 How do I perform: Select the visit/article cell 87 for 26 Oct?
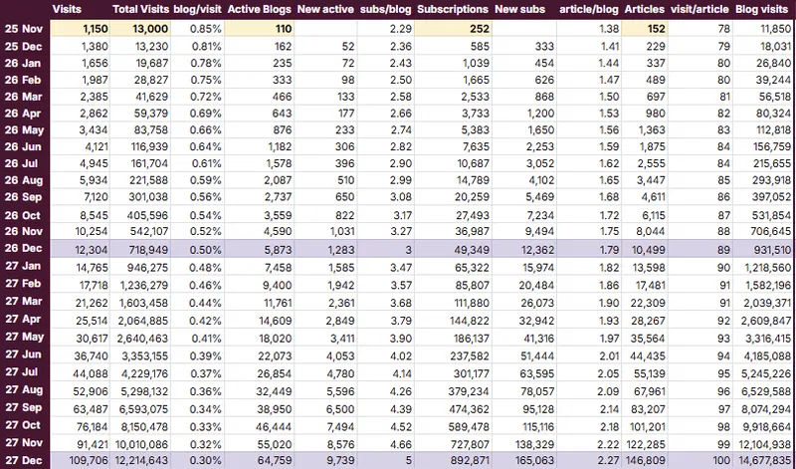point(700,215)
